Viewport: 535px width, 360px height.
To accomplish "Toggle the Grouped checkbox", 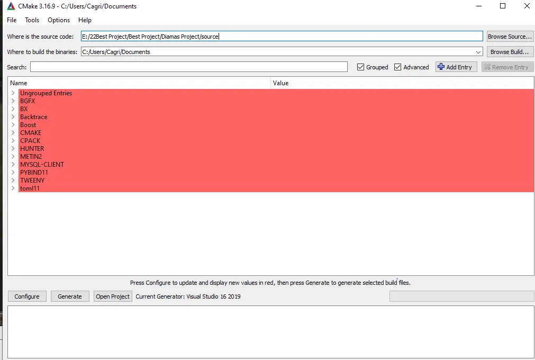I will click(x=360, y=67).
